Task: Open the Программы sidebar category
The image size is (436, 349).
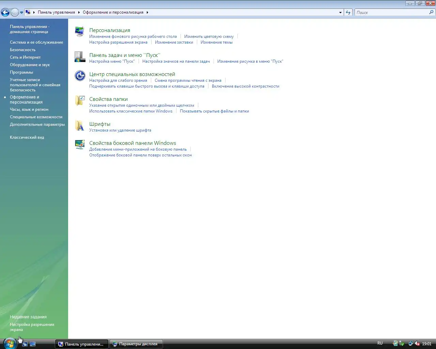Action: point(21,72)
